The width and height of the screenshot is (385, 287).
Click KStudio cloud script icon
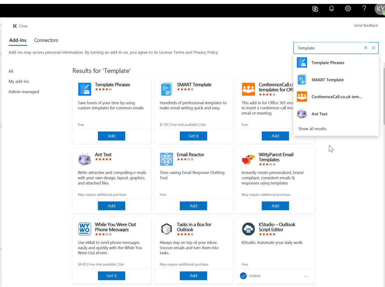tap(248, 229)
